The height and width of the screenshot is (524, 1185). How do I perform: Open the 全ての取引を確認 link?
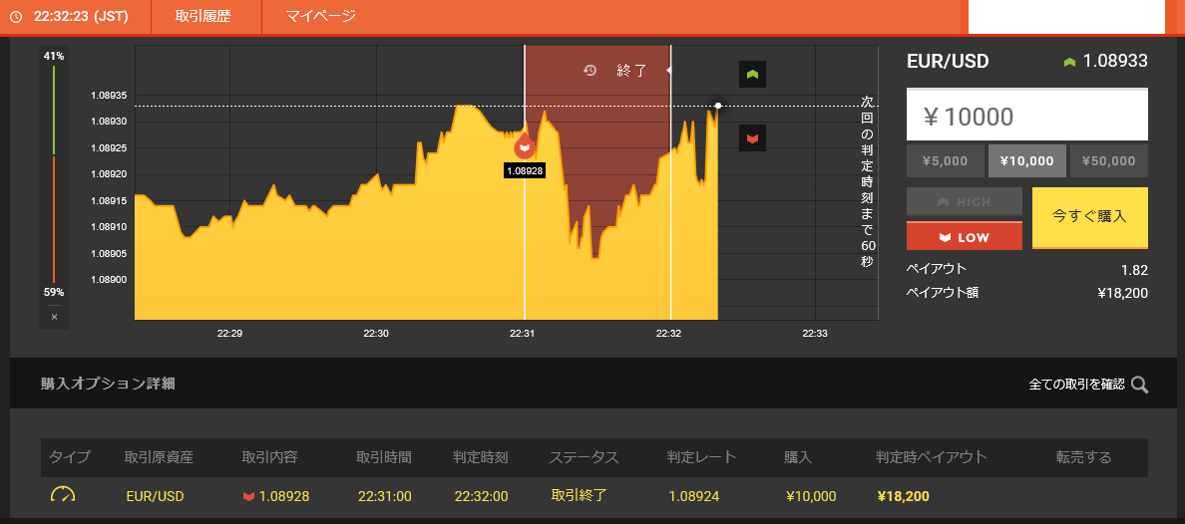pyautogui.click(x=1075, y=385)
